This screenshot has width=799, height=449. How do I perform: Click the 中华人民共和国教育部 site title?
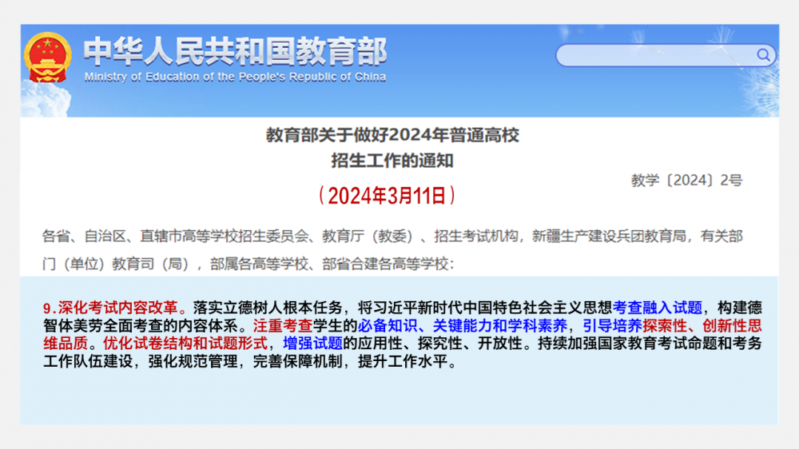235,51
